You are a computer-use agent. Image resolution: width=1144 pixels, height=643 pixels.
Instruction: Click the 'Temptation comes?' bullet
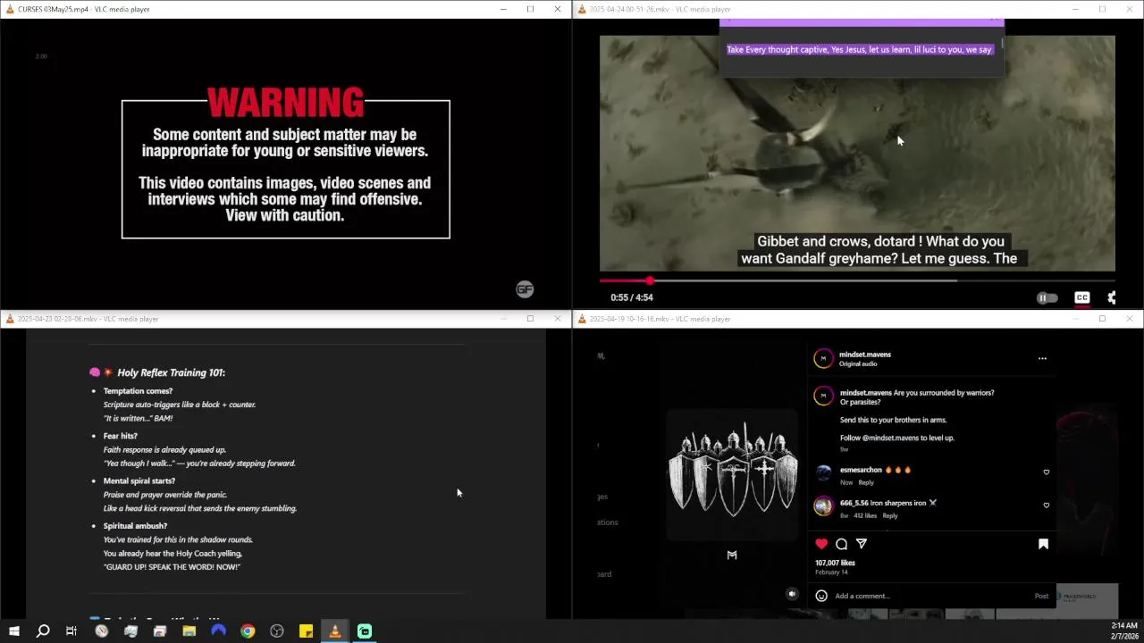point(138,391)
